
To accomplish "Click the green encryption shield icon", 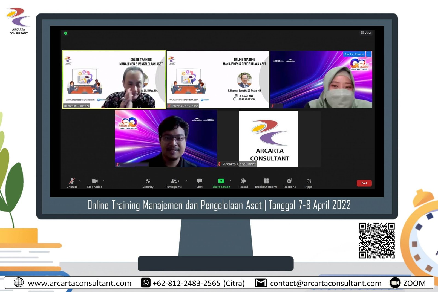I will point(65,33).
